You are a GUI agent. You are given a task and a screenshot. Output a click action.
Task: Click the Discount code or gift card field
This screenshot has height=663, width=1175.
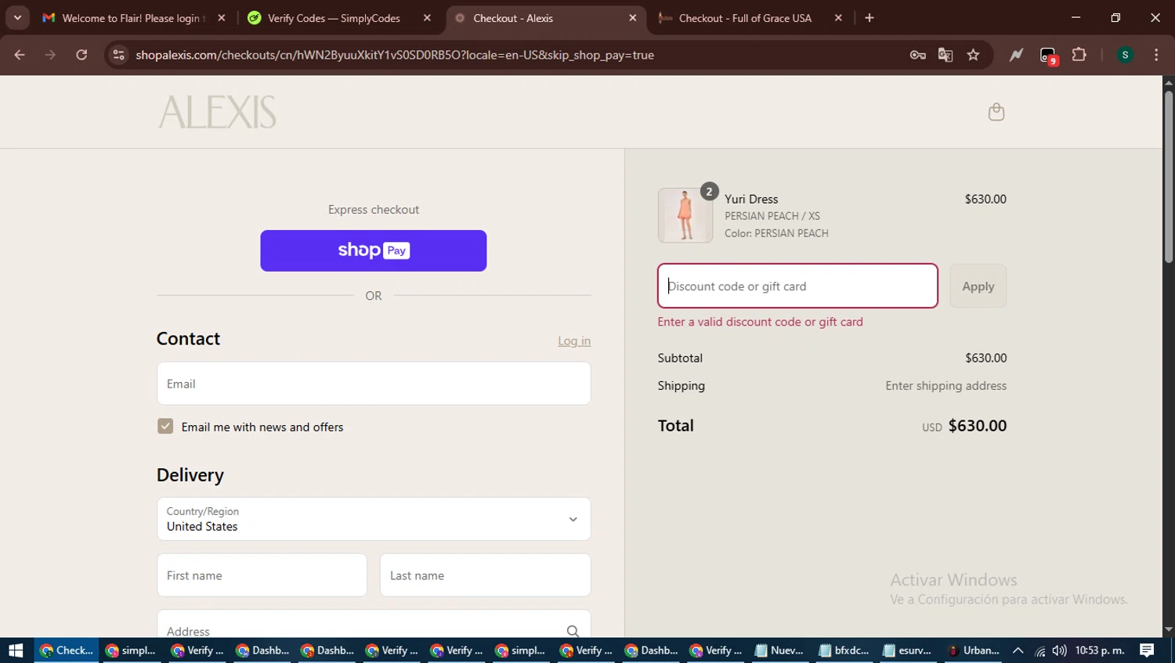(797, 286)
